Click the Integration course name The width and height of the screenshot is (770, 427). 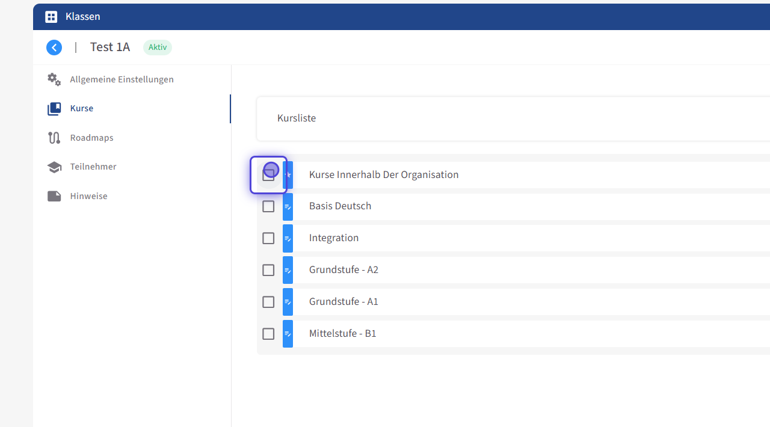(x=334, y=238)
